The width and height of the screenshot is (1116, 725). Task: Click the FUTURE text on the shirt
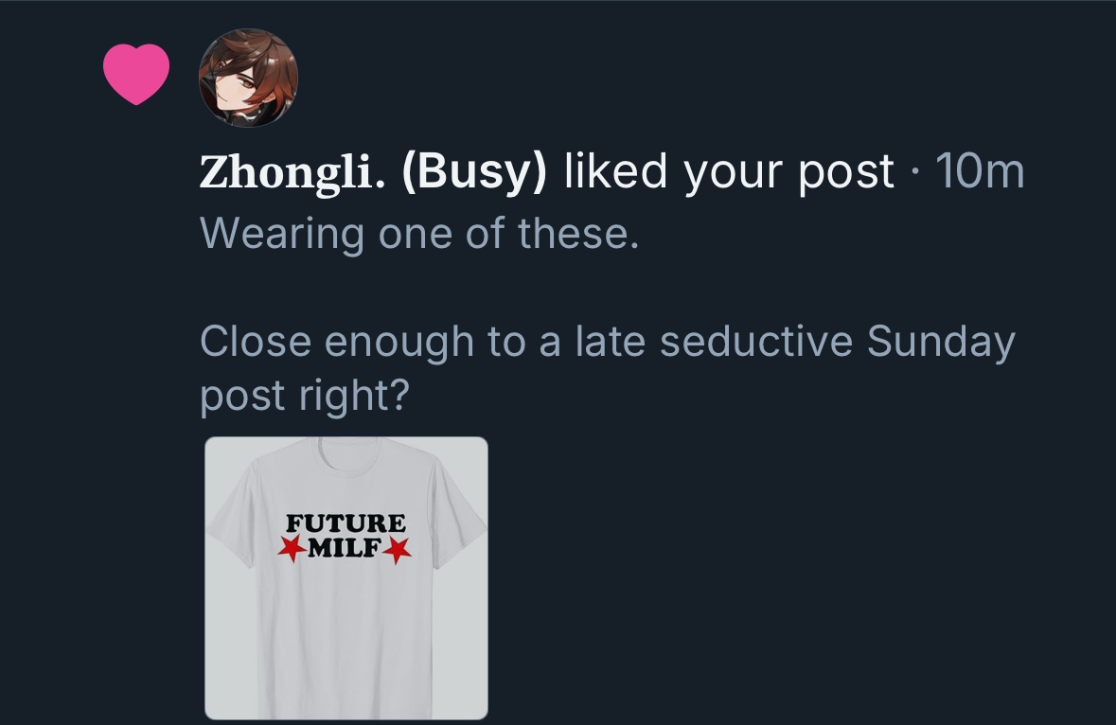tap(345, 523)
